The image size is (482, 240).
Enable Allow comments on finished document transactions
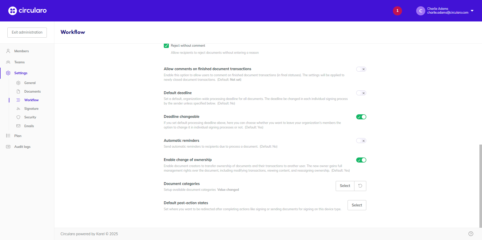[x=361, y=69]
